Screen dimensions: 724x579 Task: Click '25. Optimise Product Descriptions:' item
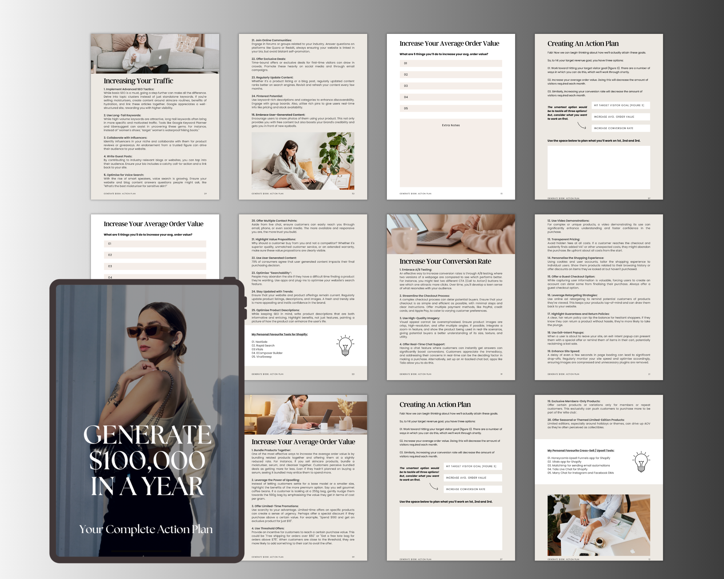click(275, 310)
